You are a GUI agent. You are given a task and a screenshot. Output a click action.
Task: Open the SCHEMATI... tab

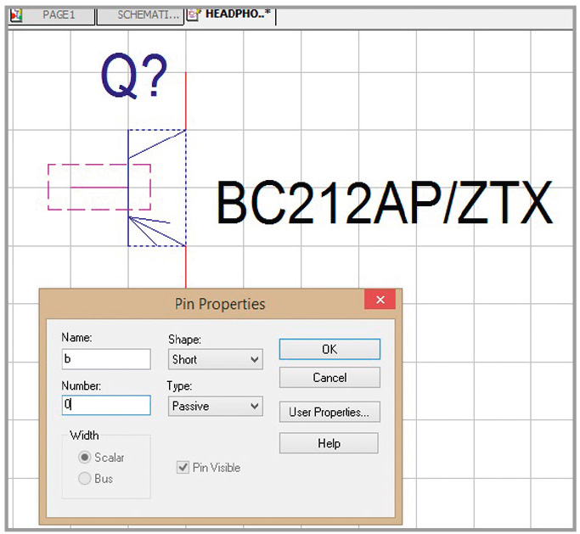pos(140,15)
